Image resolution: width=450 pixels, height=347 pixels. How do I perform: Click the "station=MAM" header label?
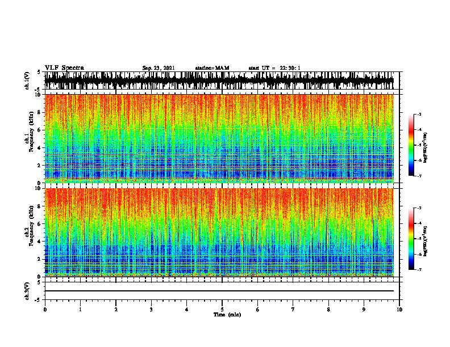tap(212, 68)
